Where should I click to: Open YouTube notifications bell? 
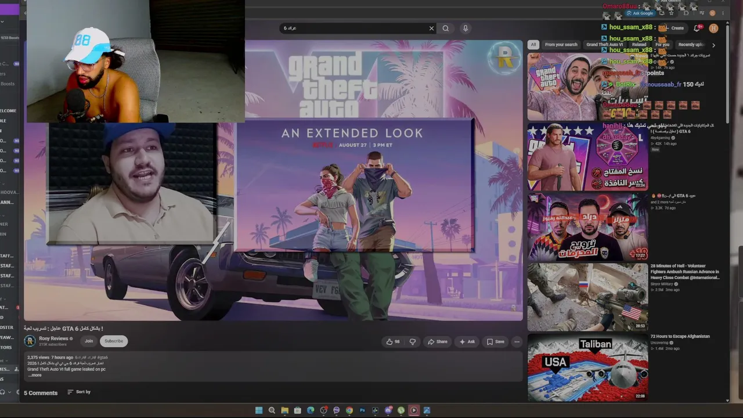tap(698, 28)
